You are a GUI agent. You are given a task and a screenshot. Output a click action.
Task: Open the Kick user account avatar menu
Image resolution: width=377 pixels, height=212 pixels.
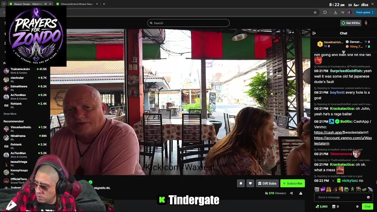point(366,23)
